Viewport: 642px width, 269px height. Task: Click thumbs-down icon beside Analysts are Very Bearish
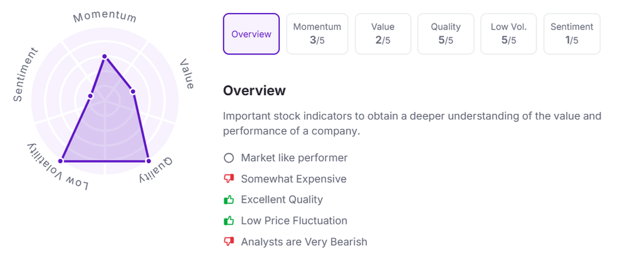[229, 241]
